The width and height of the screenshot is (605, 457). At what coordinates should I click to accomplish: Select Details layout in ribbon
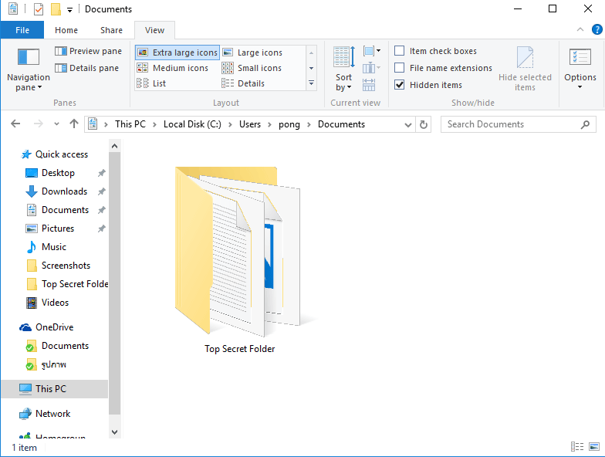243,83
